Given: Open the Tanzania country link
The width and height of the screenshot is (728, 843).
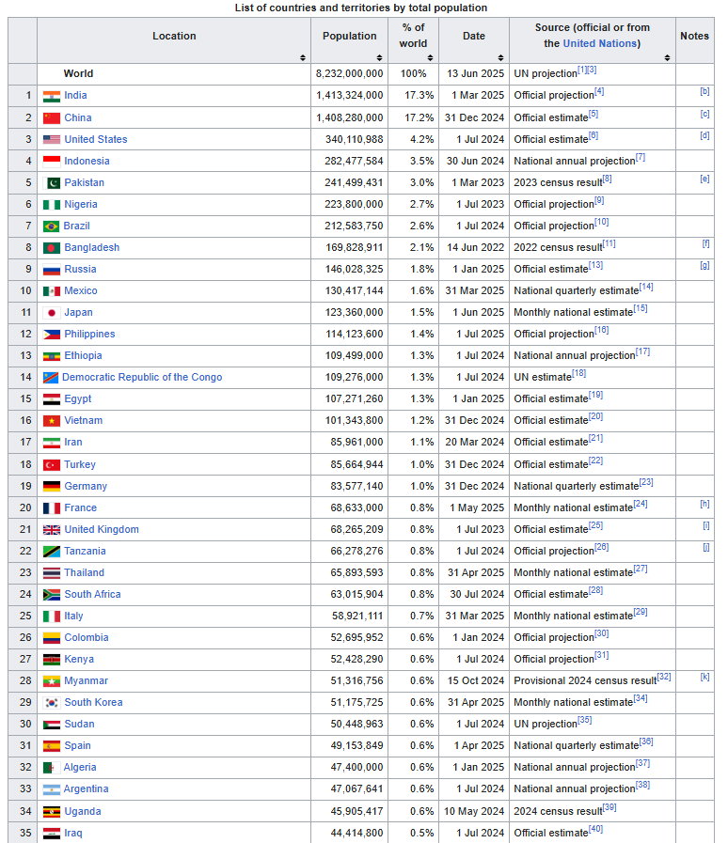Looking at the screenshot, I should (85, 551).
